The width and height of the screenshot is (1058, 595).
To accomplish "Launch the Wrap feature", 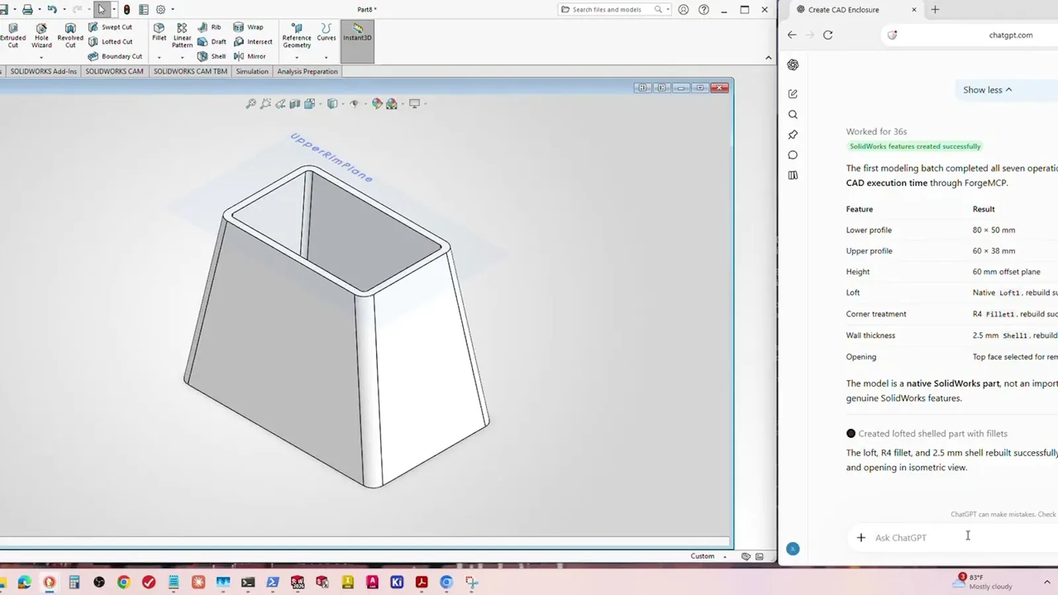I will (x=249, y=27).
